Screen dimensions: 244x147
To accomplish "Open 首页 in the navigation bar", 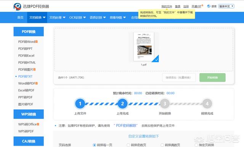I will click(20, 17).
